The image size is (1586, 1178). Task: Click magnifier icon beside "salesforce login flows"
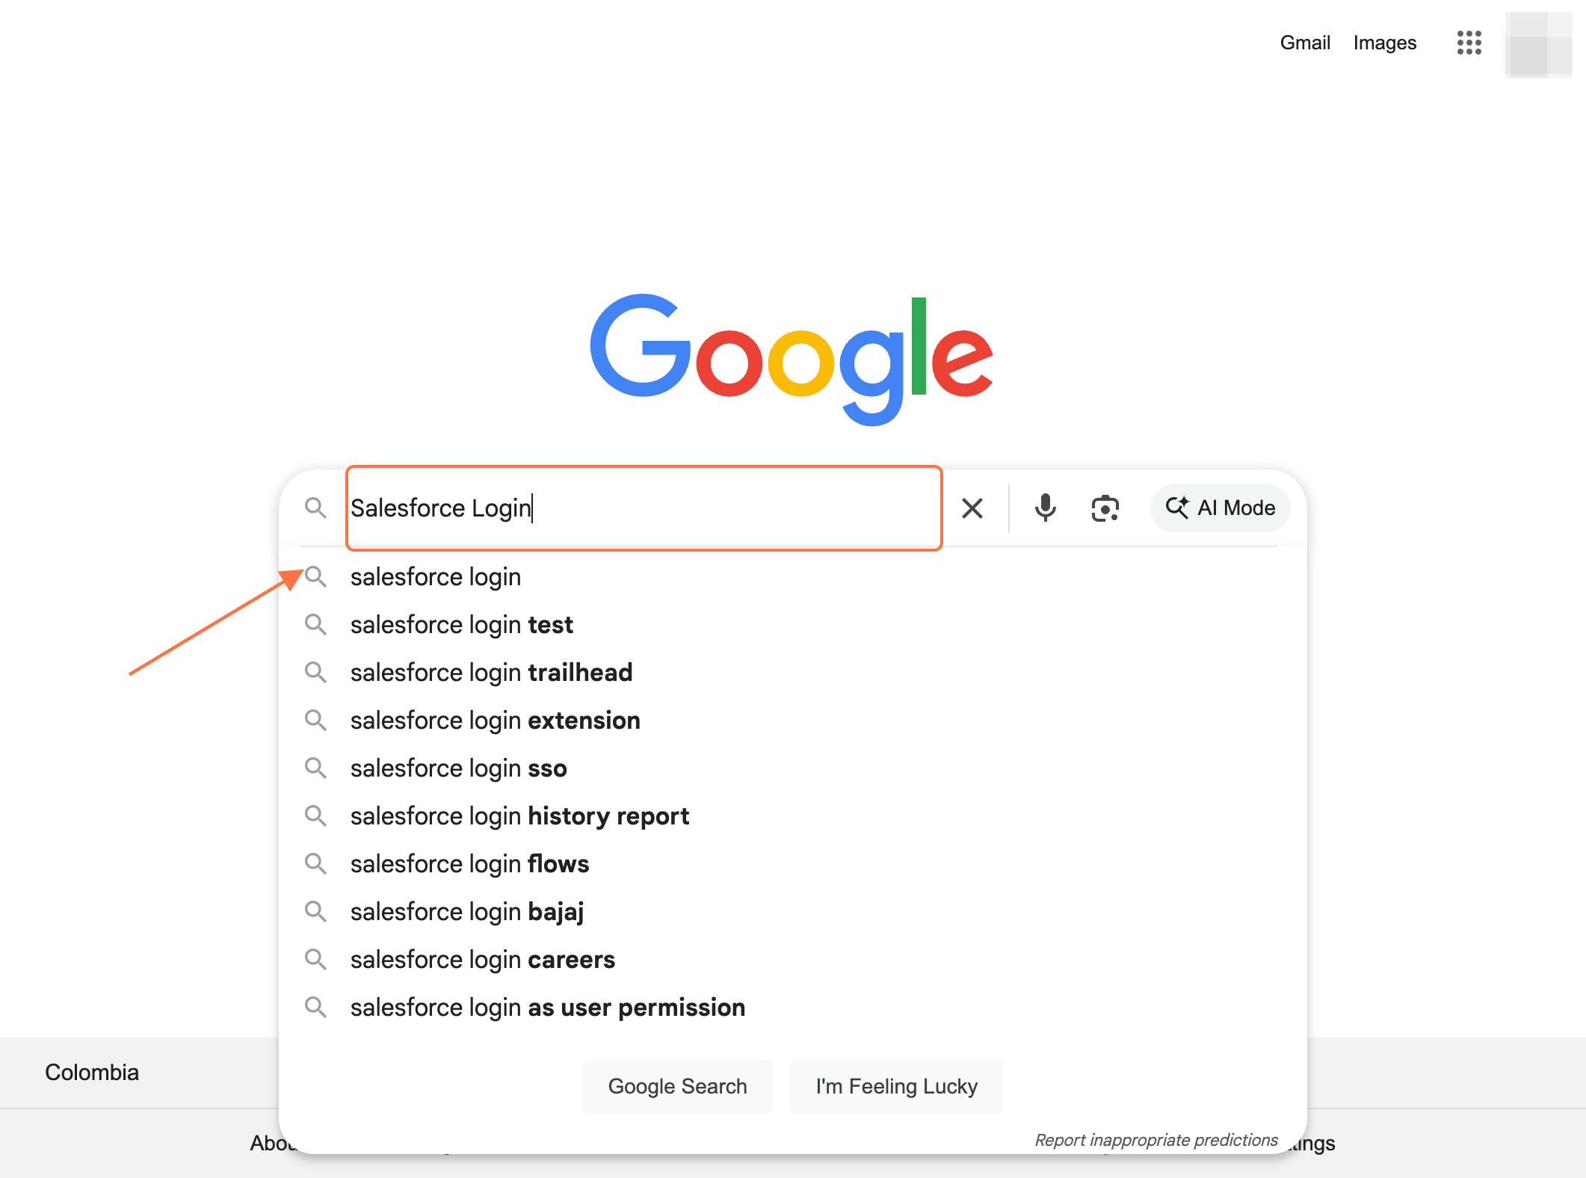pyautogui.click(x=315, y=864)
